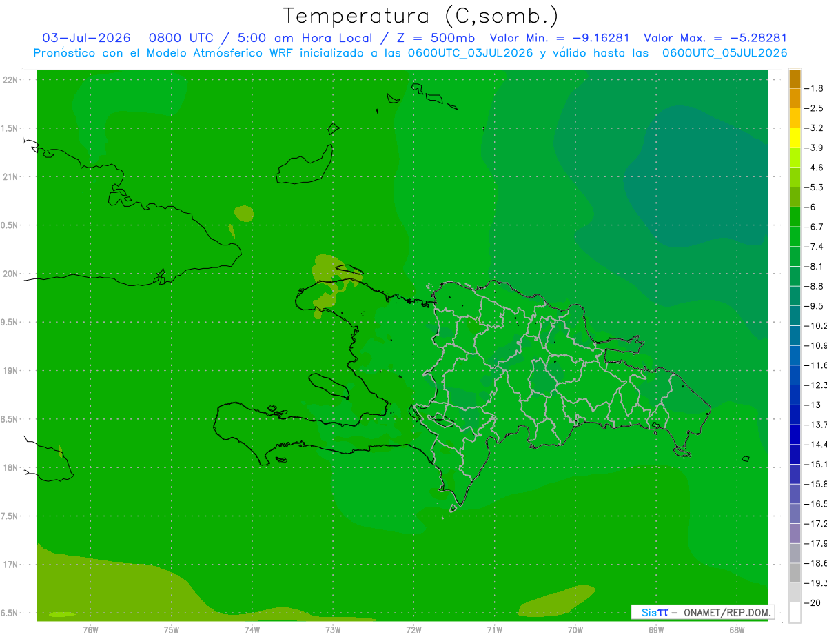Click the 72W longitude axis label
827x639 pixels.
coord(413,629)
